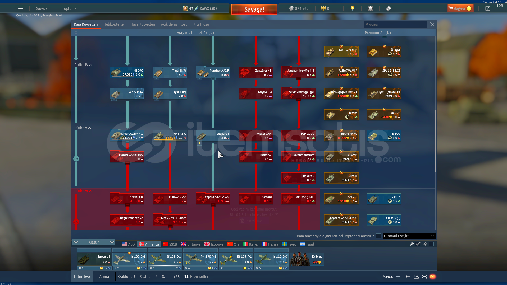Expand the Panther A/G/F vehicle group
Viewport: 507px width, 285px height.
coord(213,79)
